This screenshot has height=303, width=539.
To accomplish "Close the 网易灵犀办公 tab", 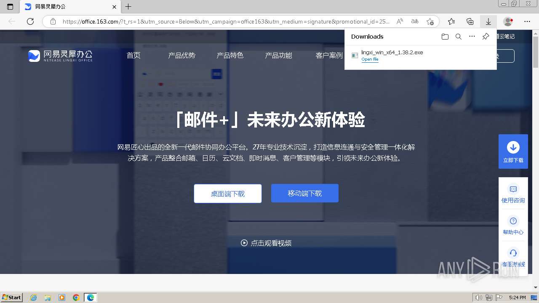I will coord(114,7).
